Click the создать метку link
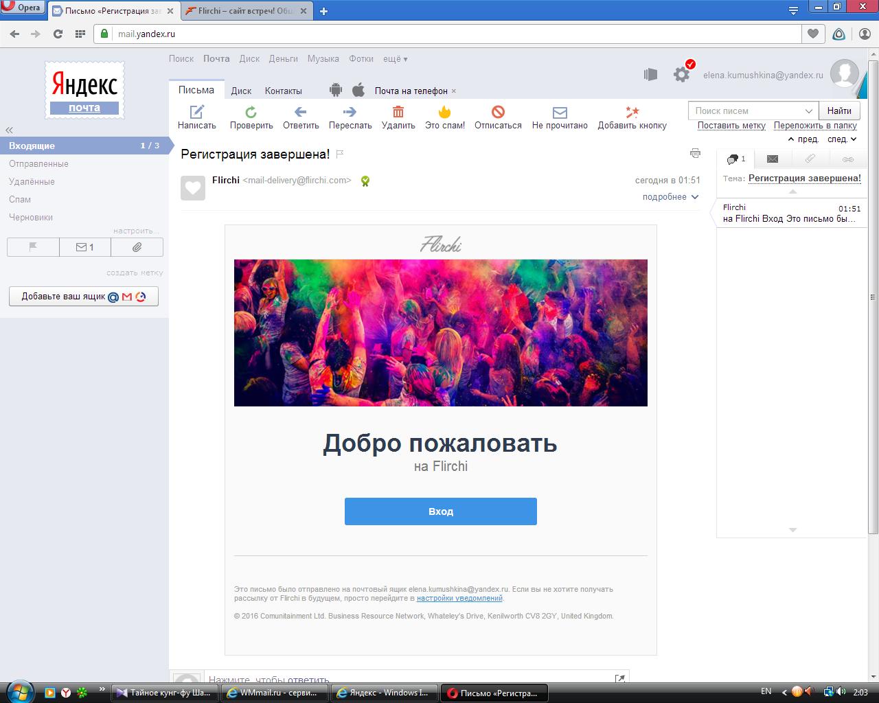The image size is (879, 703). 135,273
